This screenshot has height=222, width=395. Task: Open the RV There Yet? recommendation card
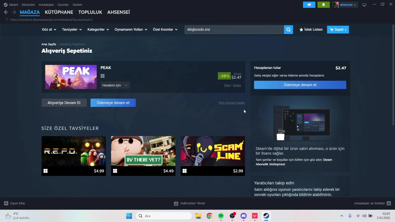click(143, 156)
